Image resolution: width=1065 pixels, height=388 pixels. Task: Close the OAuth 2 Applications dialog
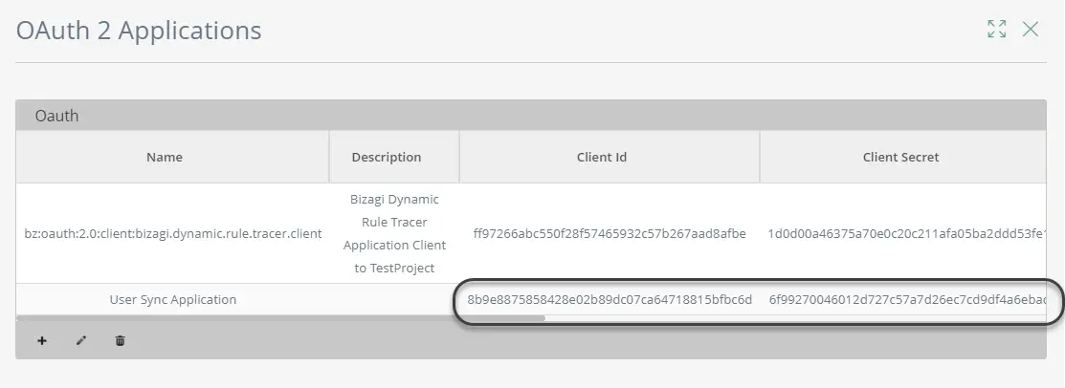(1031, 29)
